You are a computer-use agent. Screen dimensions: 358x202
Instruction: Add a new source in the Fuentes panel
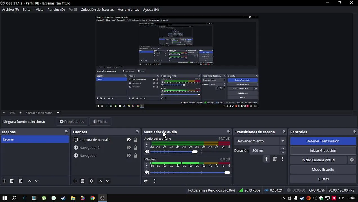75,181
